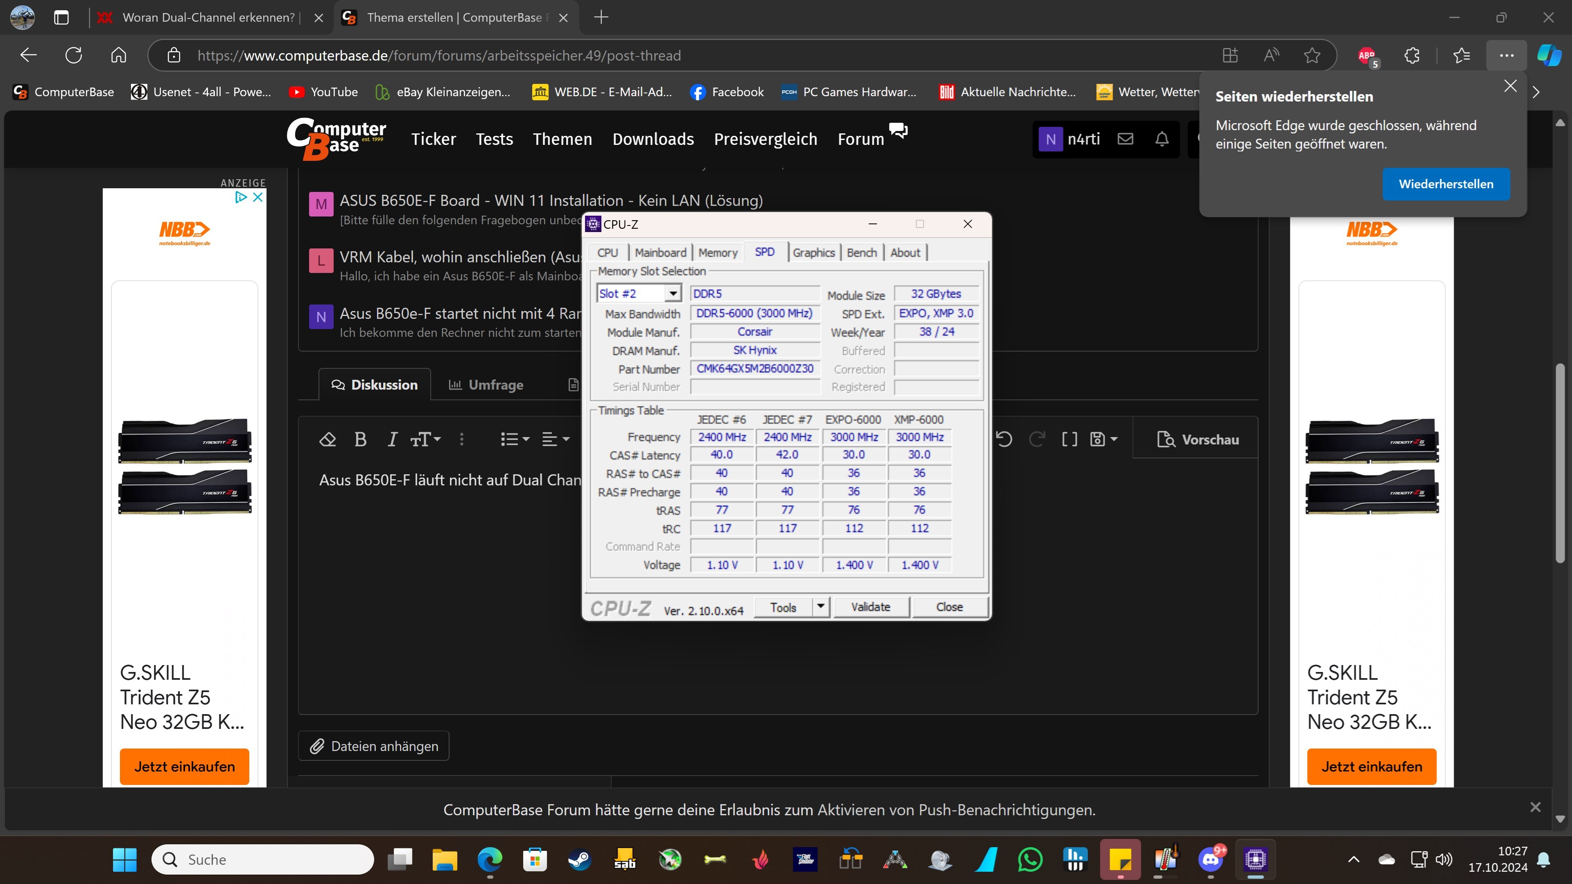Screen dimensions: 1572x884
Task: Open the notifications bell icon
Action: click(x=1162, y=139)
